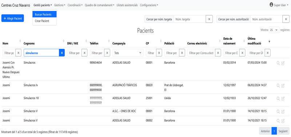Click the Lleida population cell
291x137 pixels.
pyautogui.click(x=167, y=98)
